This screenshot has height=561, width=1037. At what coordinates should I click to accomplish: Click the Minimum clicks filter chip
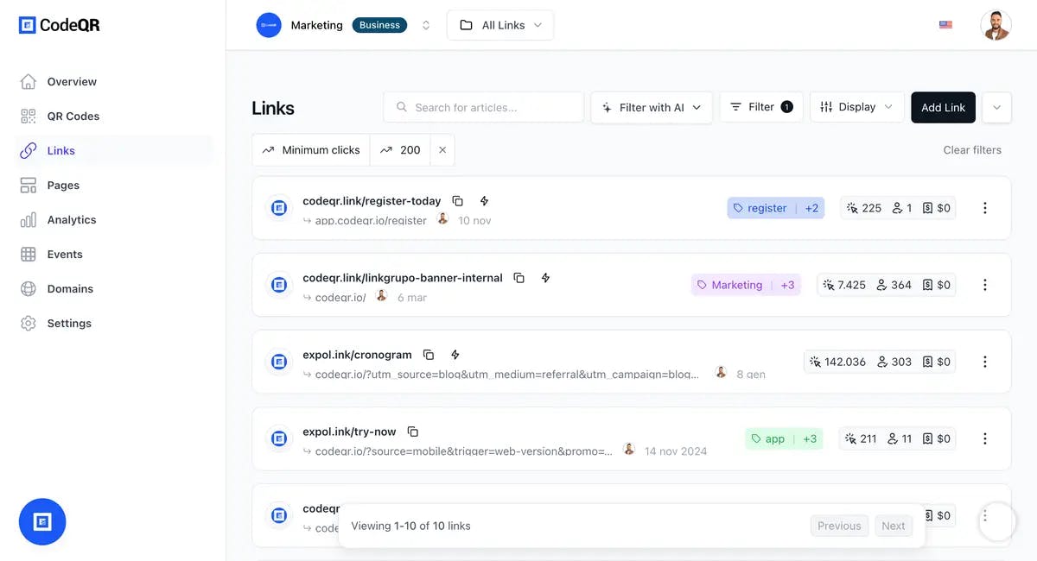tap(311, 150)
